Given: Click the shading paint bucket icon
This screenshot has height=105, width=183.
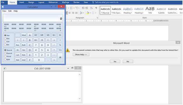Looking at the screenshot, I should coord(88,13).
